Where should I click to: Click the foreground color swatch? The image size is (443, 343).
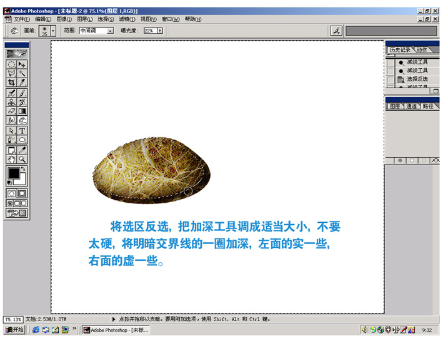(13, 173)
